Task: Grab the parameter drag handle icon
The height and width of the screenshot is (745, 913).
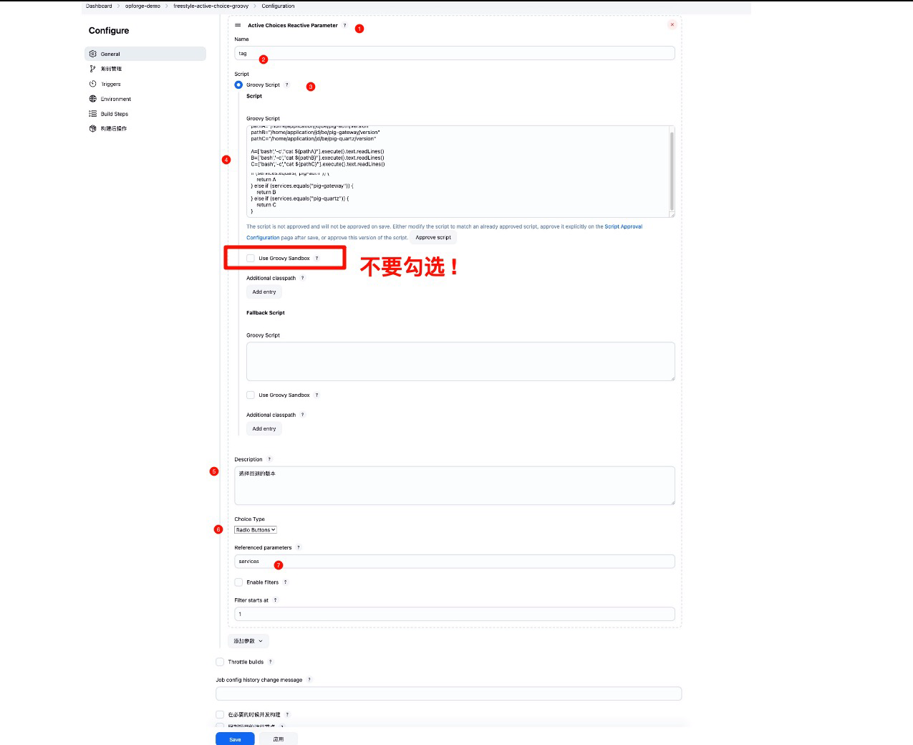Action: click(238, 25)
